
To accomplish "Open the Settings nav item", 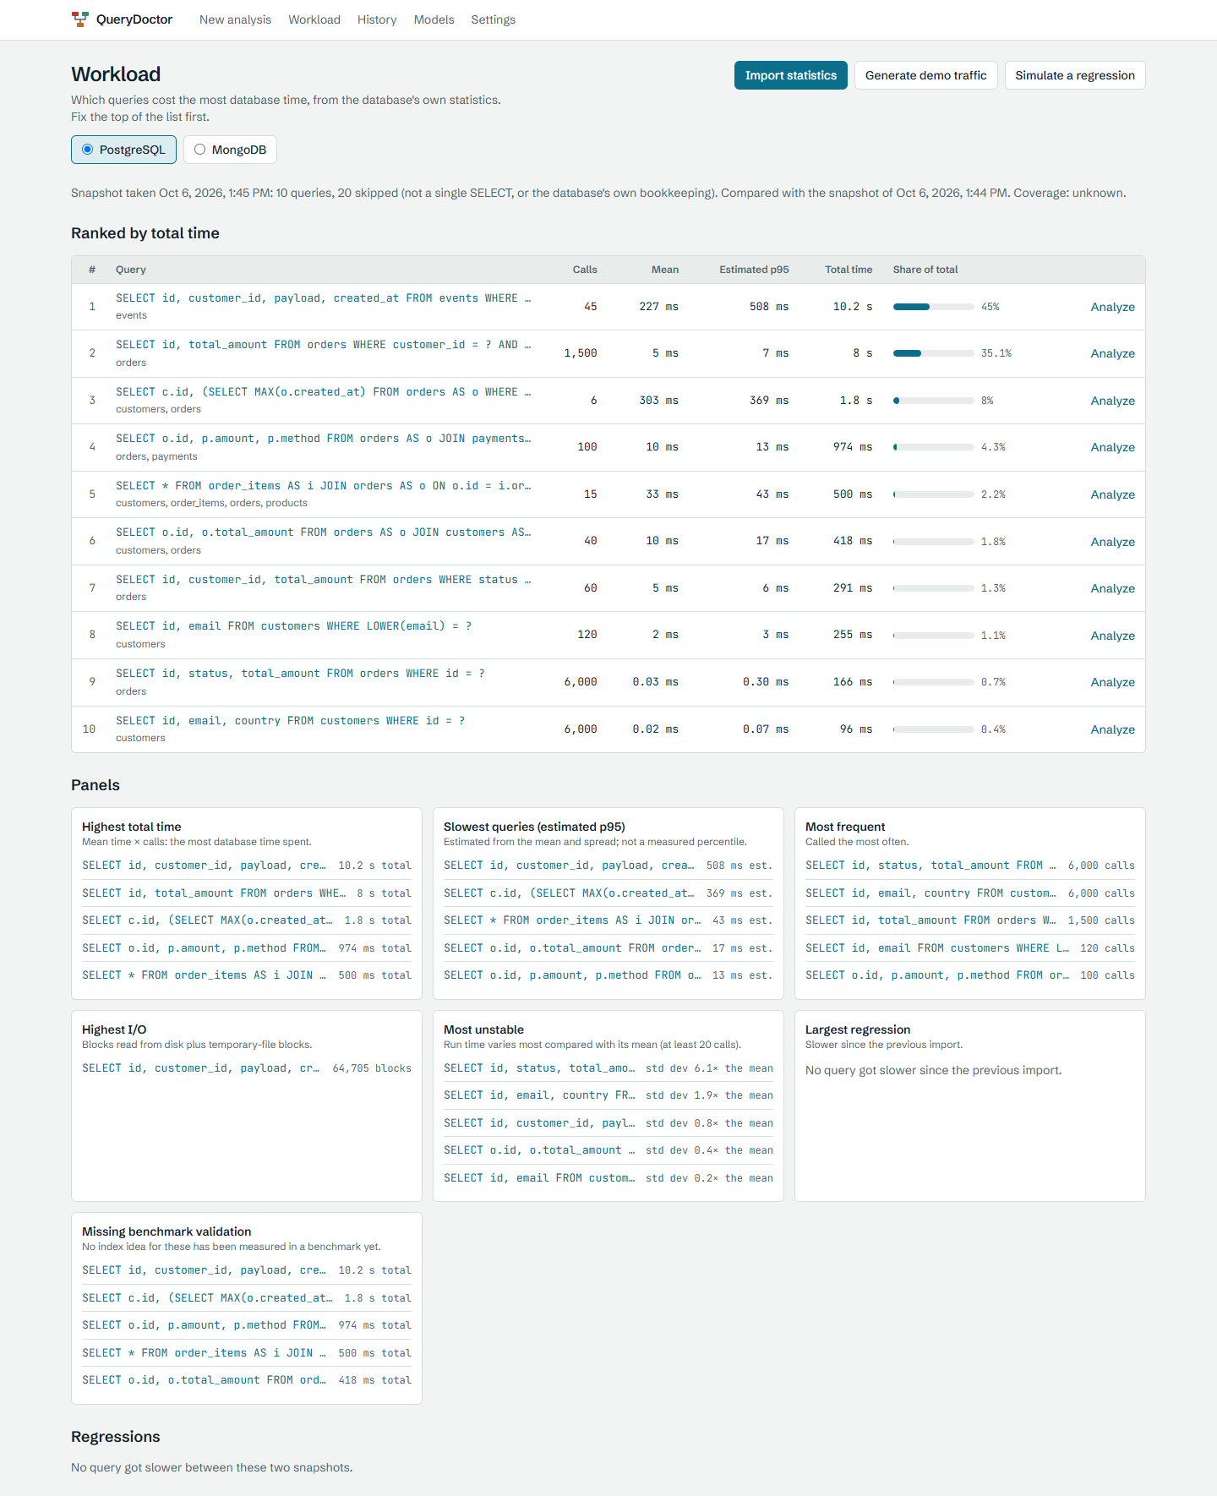I will pos(494,19).
